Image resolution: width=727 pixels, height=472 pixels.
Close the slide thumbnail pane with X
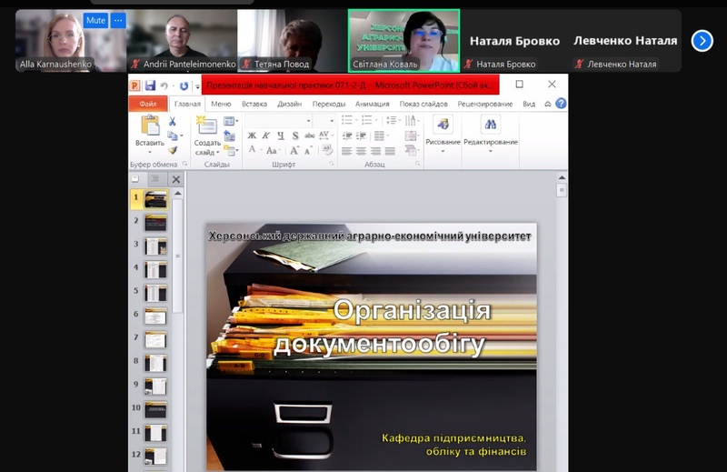(x=176, y=179)
